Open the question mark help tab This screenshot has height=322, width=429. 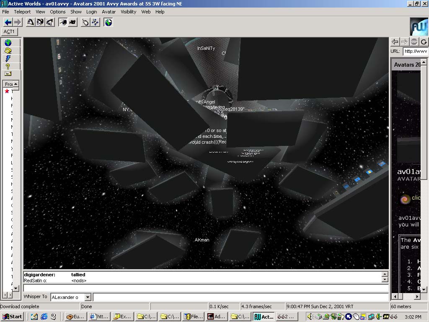(x=8, y=66)
